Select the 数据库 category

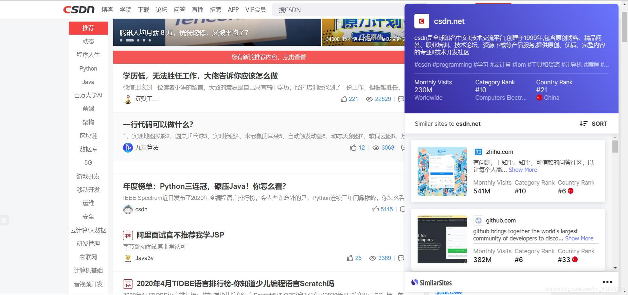88,149
